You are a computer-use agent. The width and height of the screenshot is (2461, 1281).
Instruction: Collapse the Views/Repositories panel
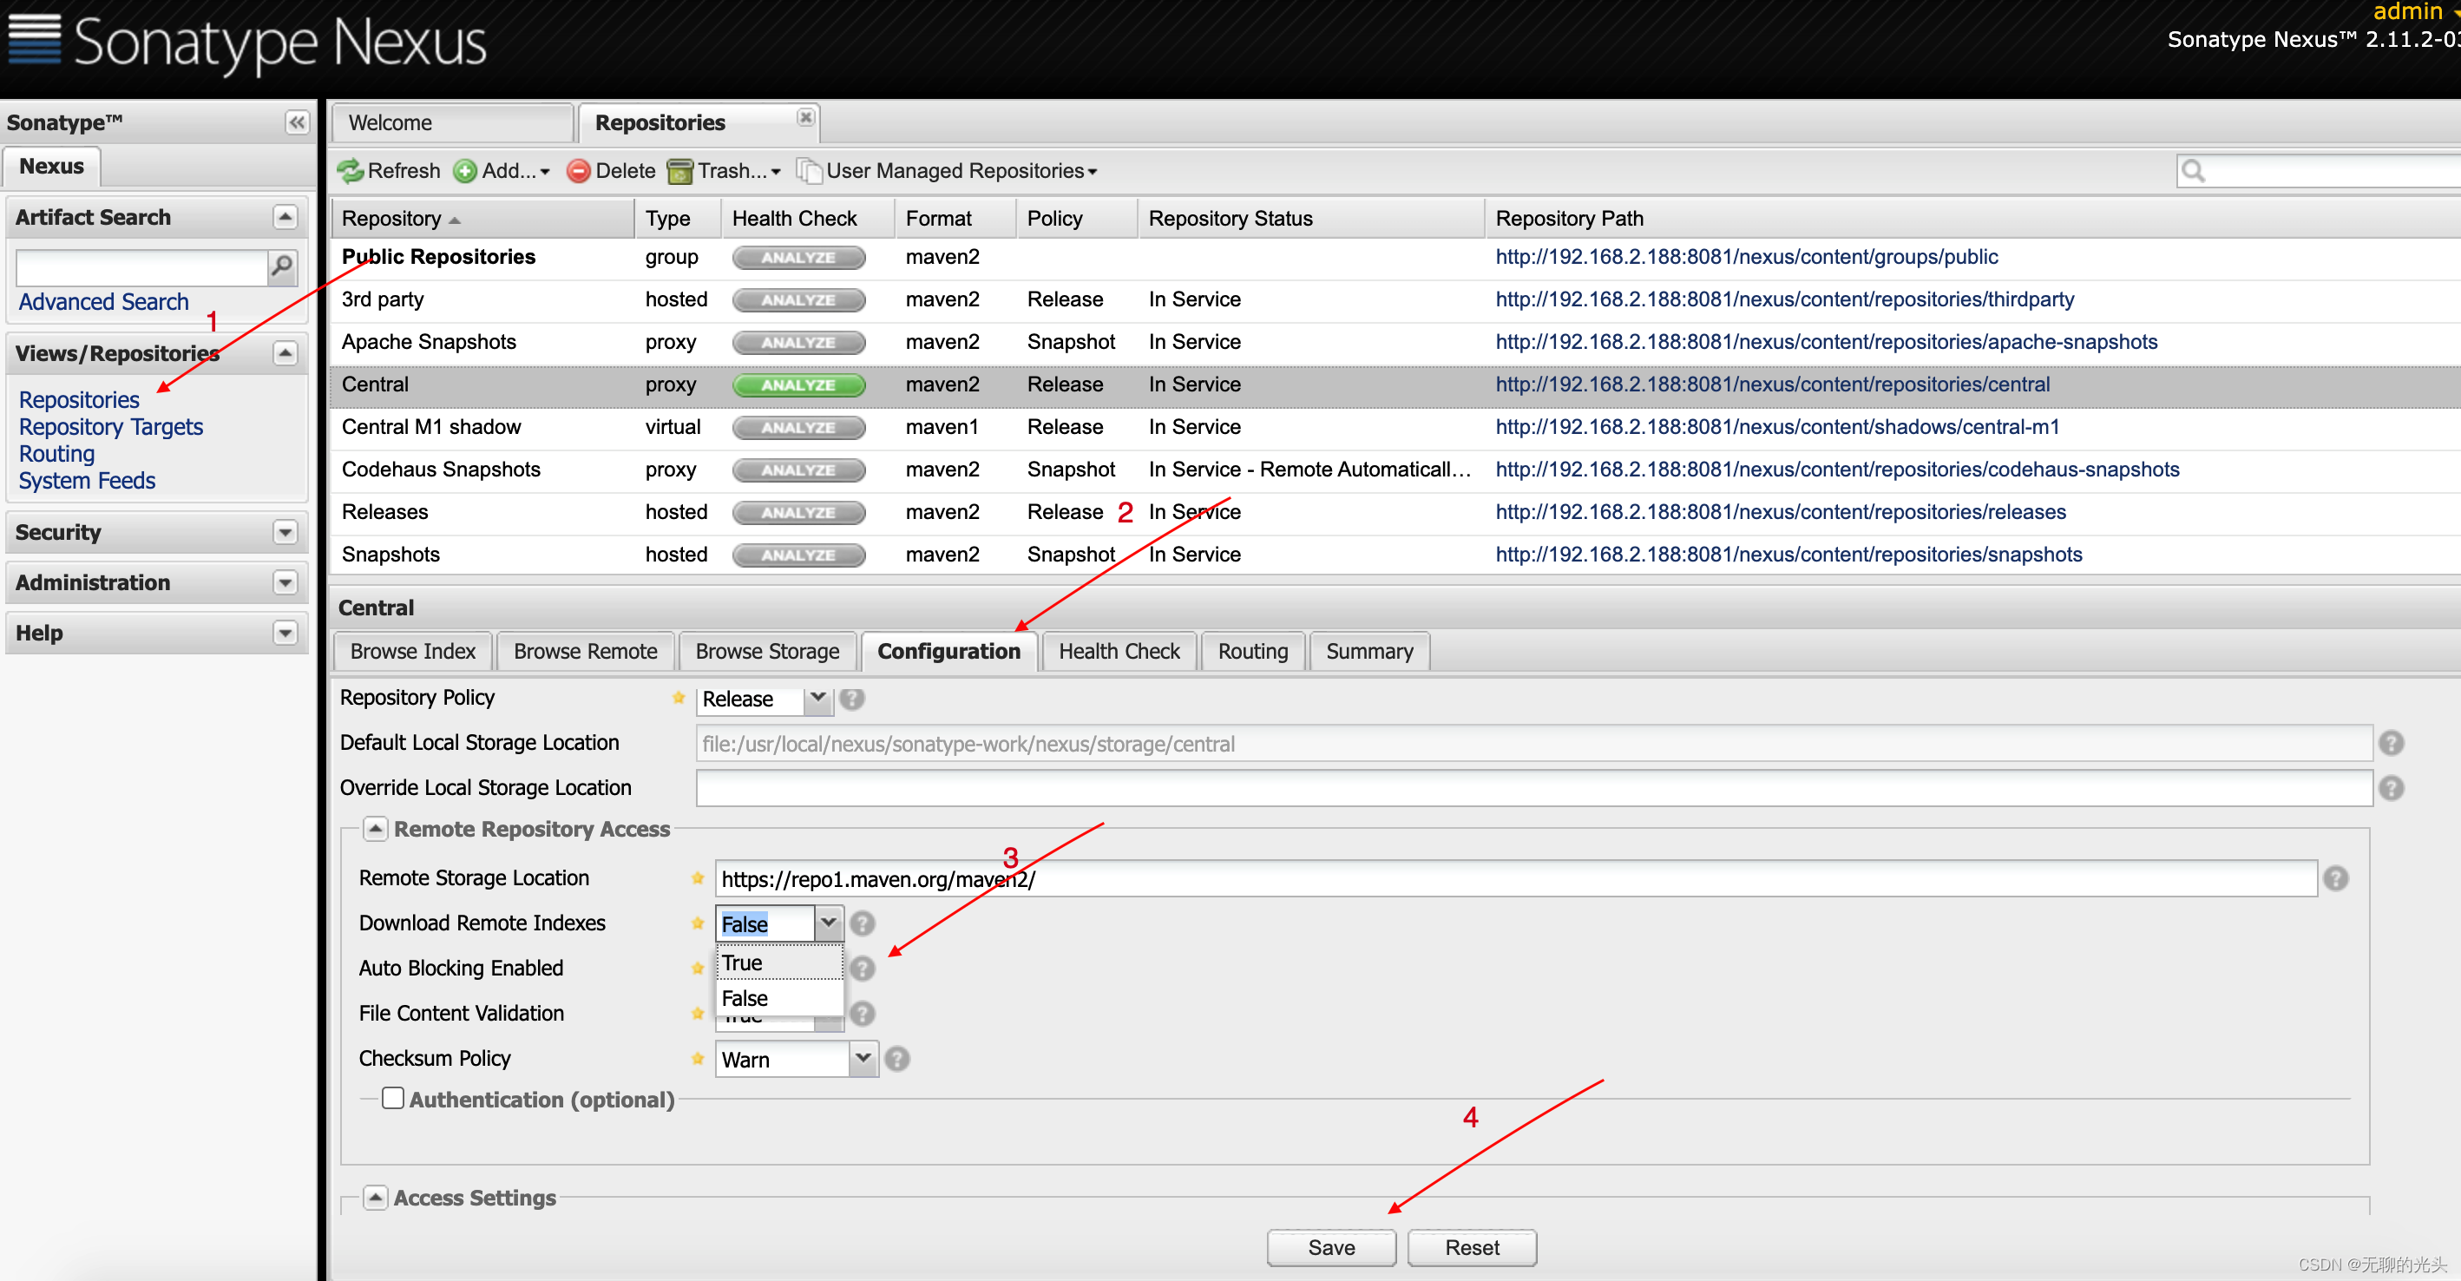285,353
